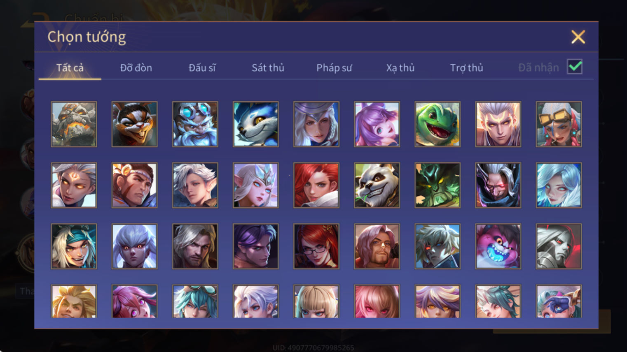Switch to the Xạ thủ tab
This screenshot has height=352, width=627.
(400, 68)
